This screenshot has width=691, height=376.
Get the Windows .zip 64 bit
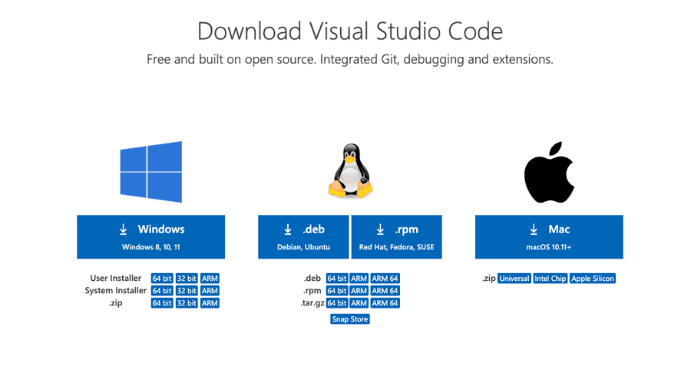point(162,303)
